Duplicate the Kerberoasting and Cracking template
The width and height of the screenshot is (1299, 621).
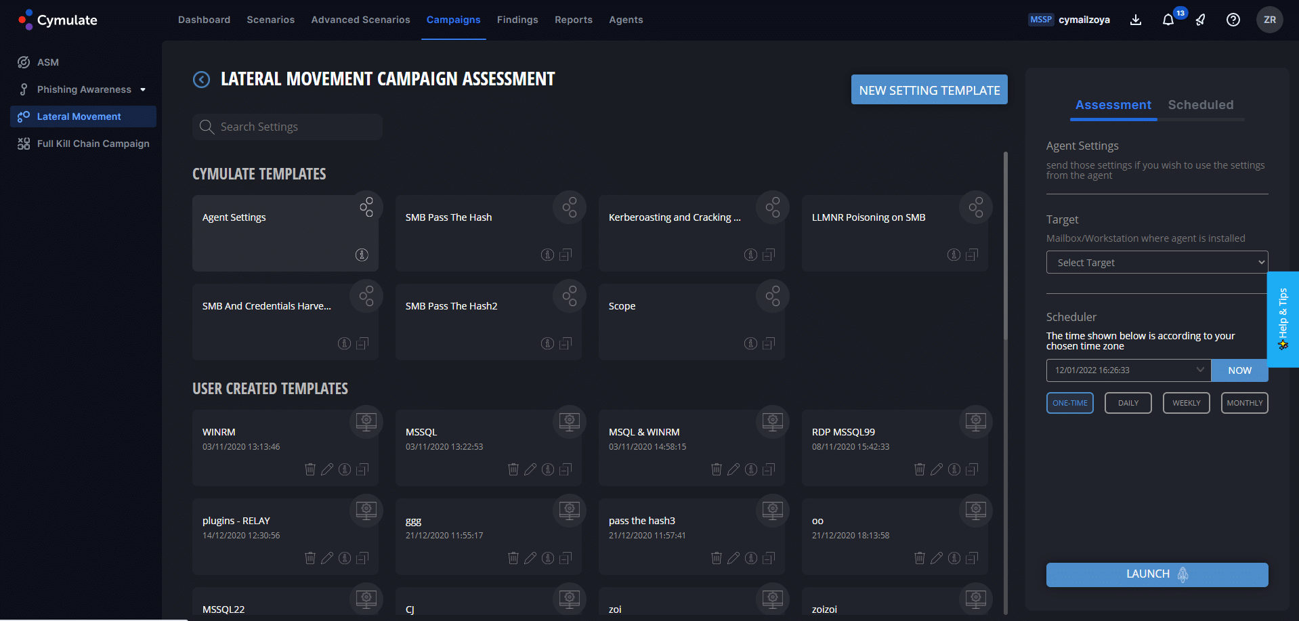point(769,255)
